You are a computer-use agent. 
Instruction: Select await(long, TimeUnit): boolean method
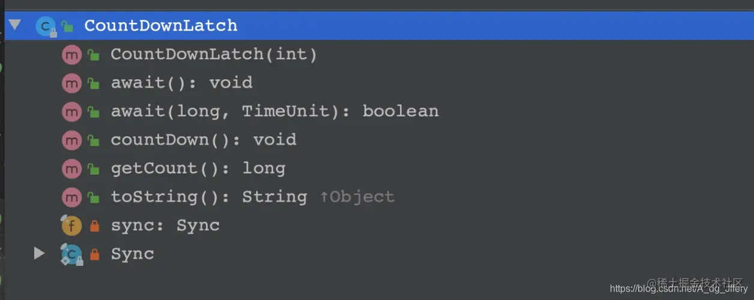(274, 112)
